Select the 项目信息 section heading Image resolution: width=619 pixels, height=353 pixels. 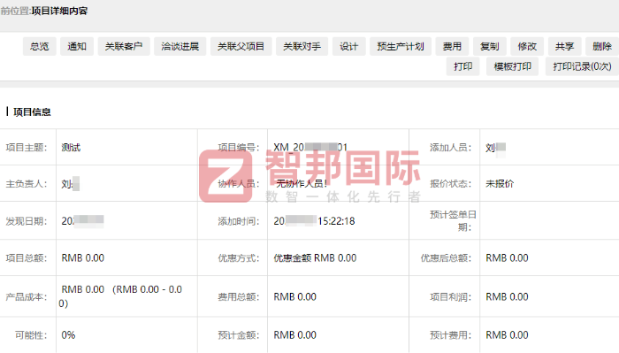pyautogui.click(x=32, y=112)
